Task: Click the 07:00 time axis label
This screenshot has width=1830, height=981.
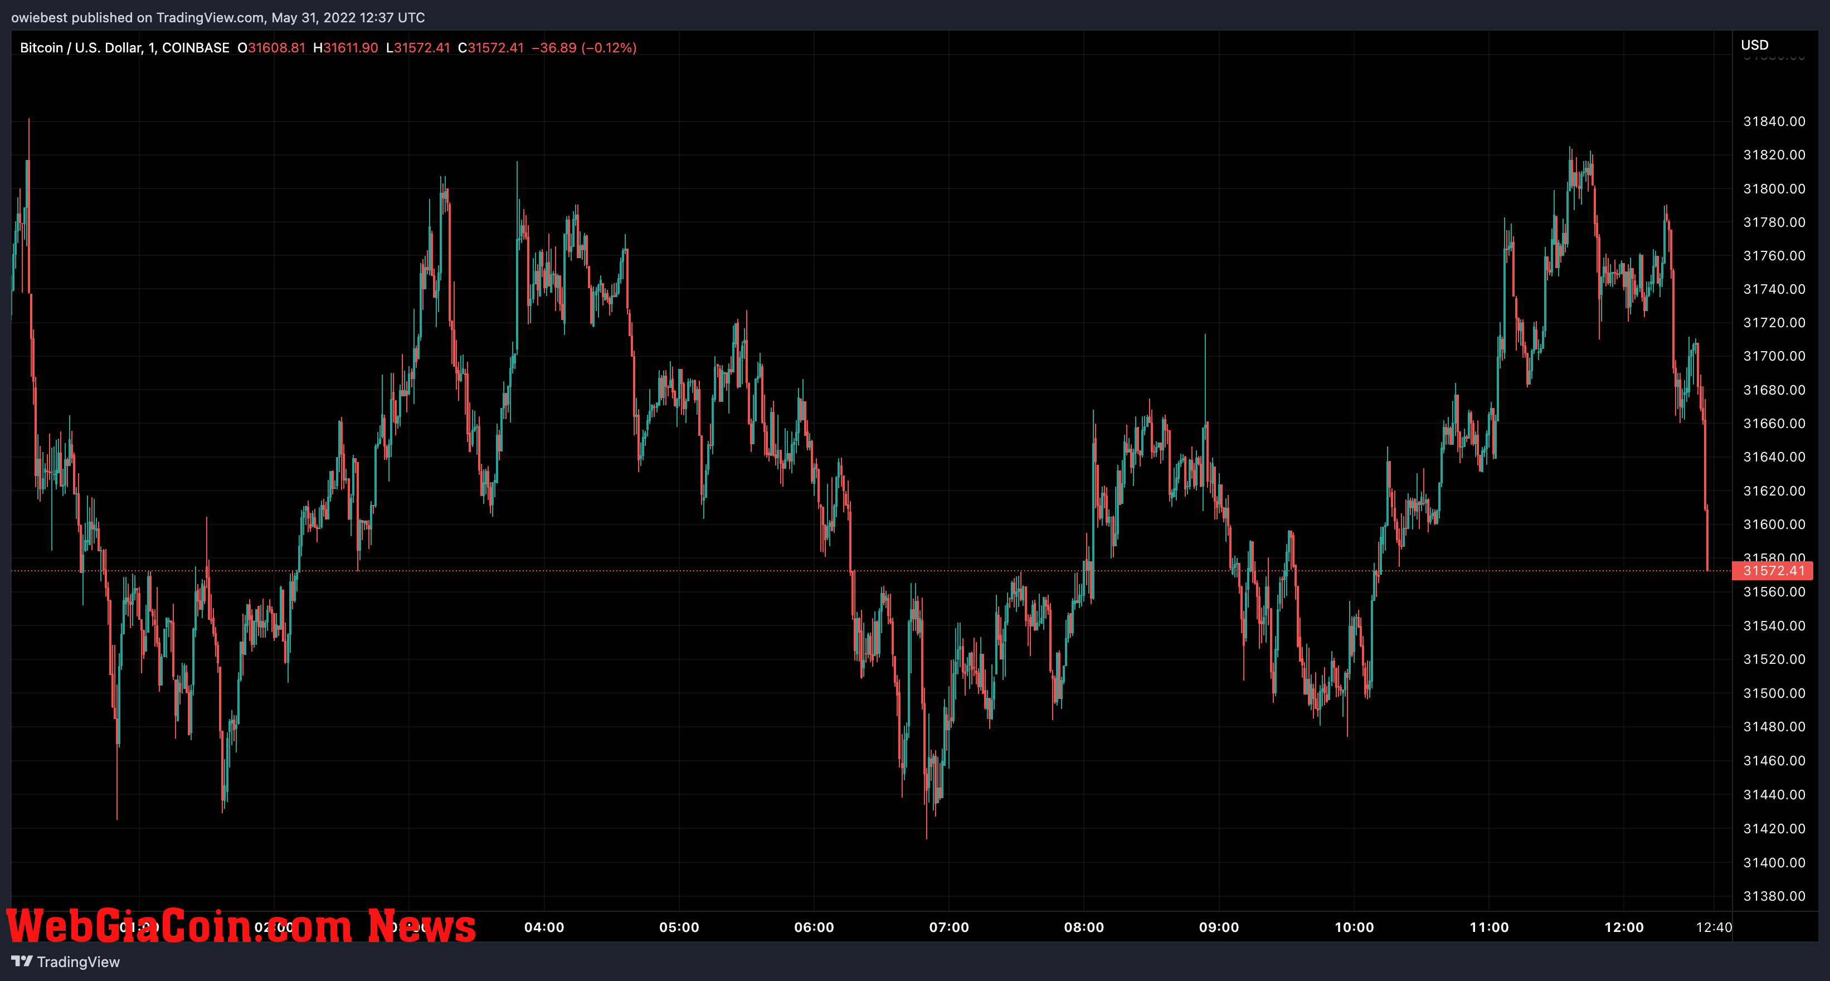Action: point(949,927)
